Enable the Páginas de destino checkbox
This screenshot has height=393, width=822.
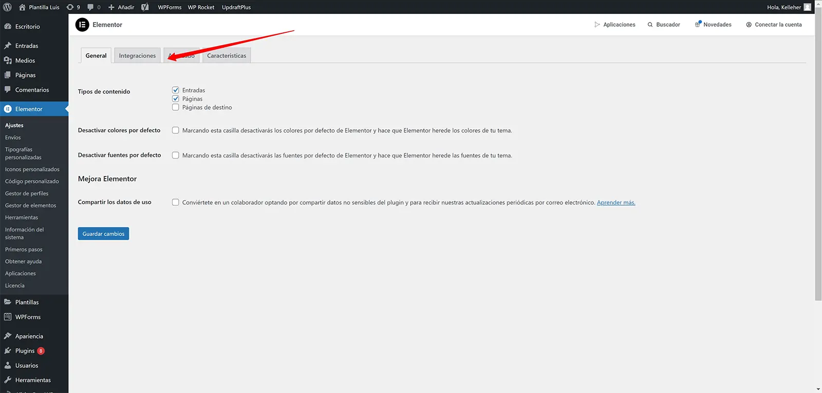(176, 107)
